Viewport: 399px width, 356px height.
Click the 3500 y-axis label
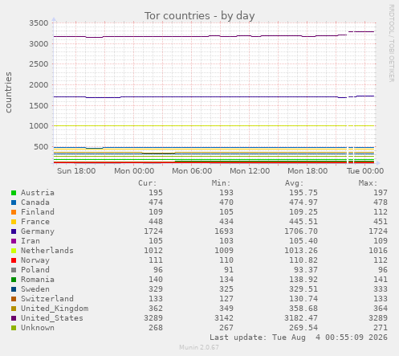pos(39,23)
